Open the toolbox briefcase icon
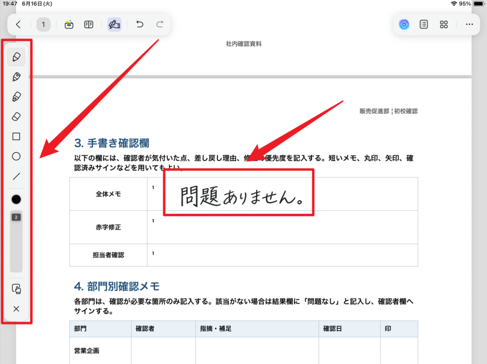This screenshot has width=487, height=364. (69, 25)
